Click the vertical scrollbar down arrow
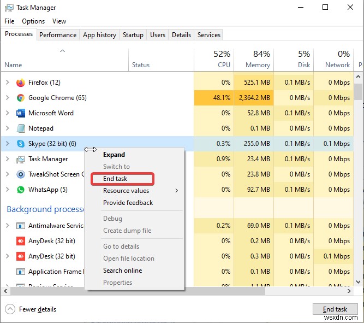The width and height of the screenshot is (364, 323). point(358,281)
